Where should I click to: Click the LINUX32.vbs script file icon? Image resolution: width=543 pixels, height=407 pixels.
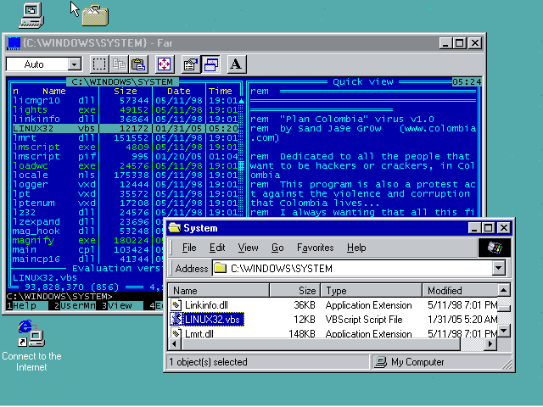pos(176,319)
